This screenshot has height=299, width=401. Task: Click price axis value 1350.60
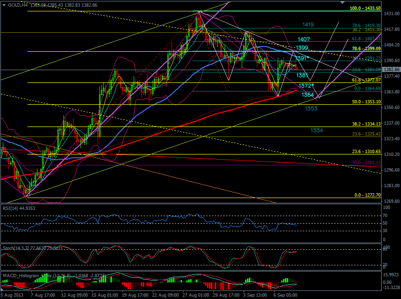coord(392,108)
